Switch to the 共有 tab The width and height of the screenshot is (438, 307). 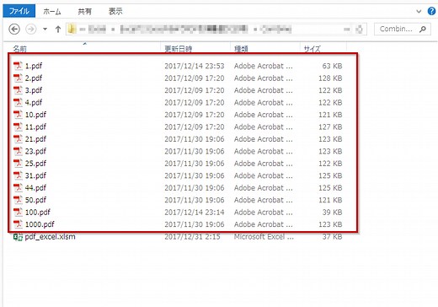(85, 11)
